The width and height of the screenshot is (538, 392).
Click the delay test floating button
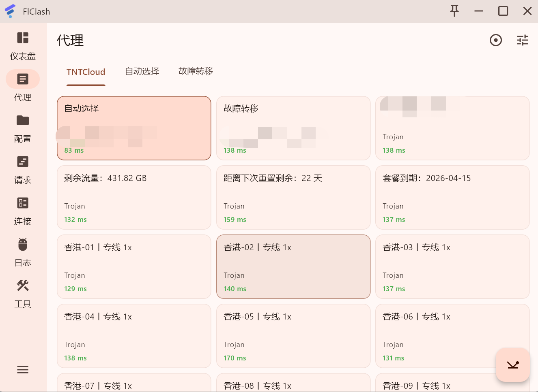point(512,365)
